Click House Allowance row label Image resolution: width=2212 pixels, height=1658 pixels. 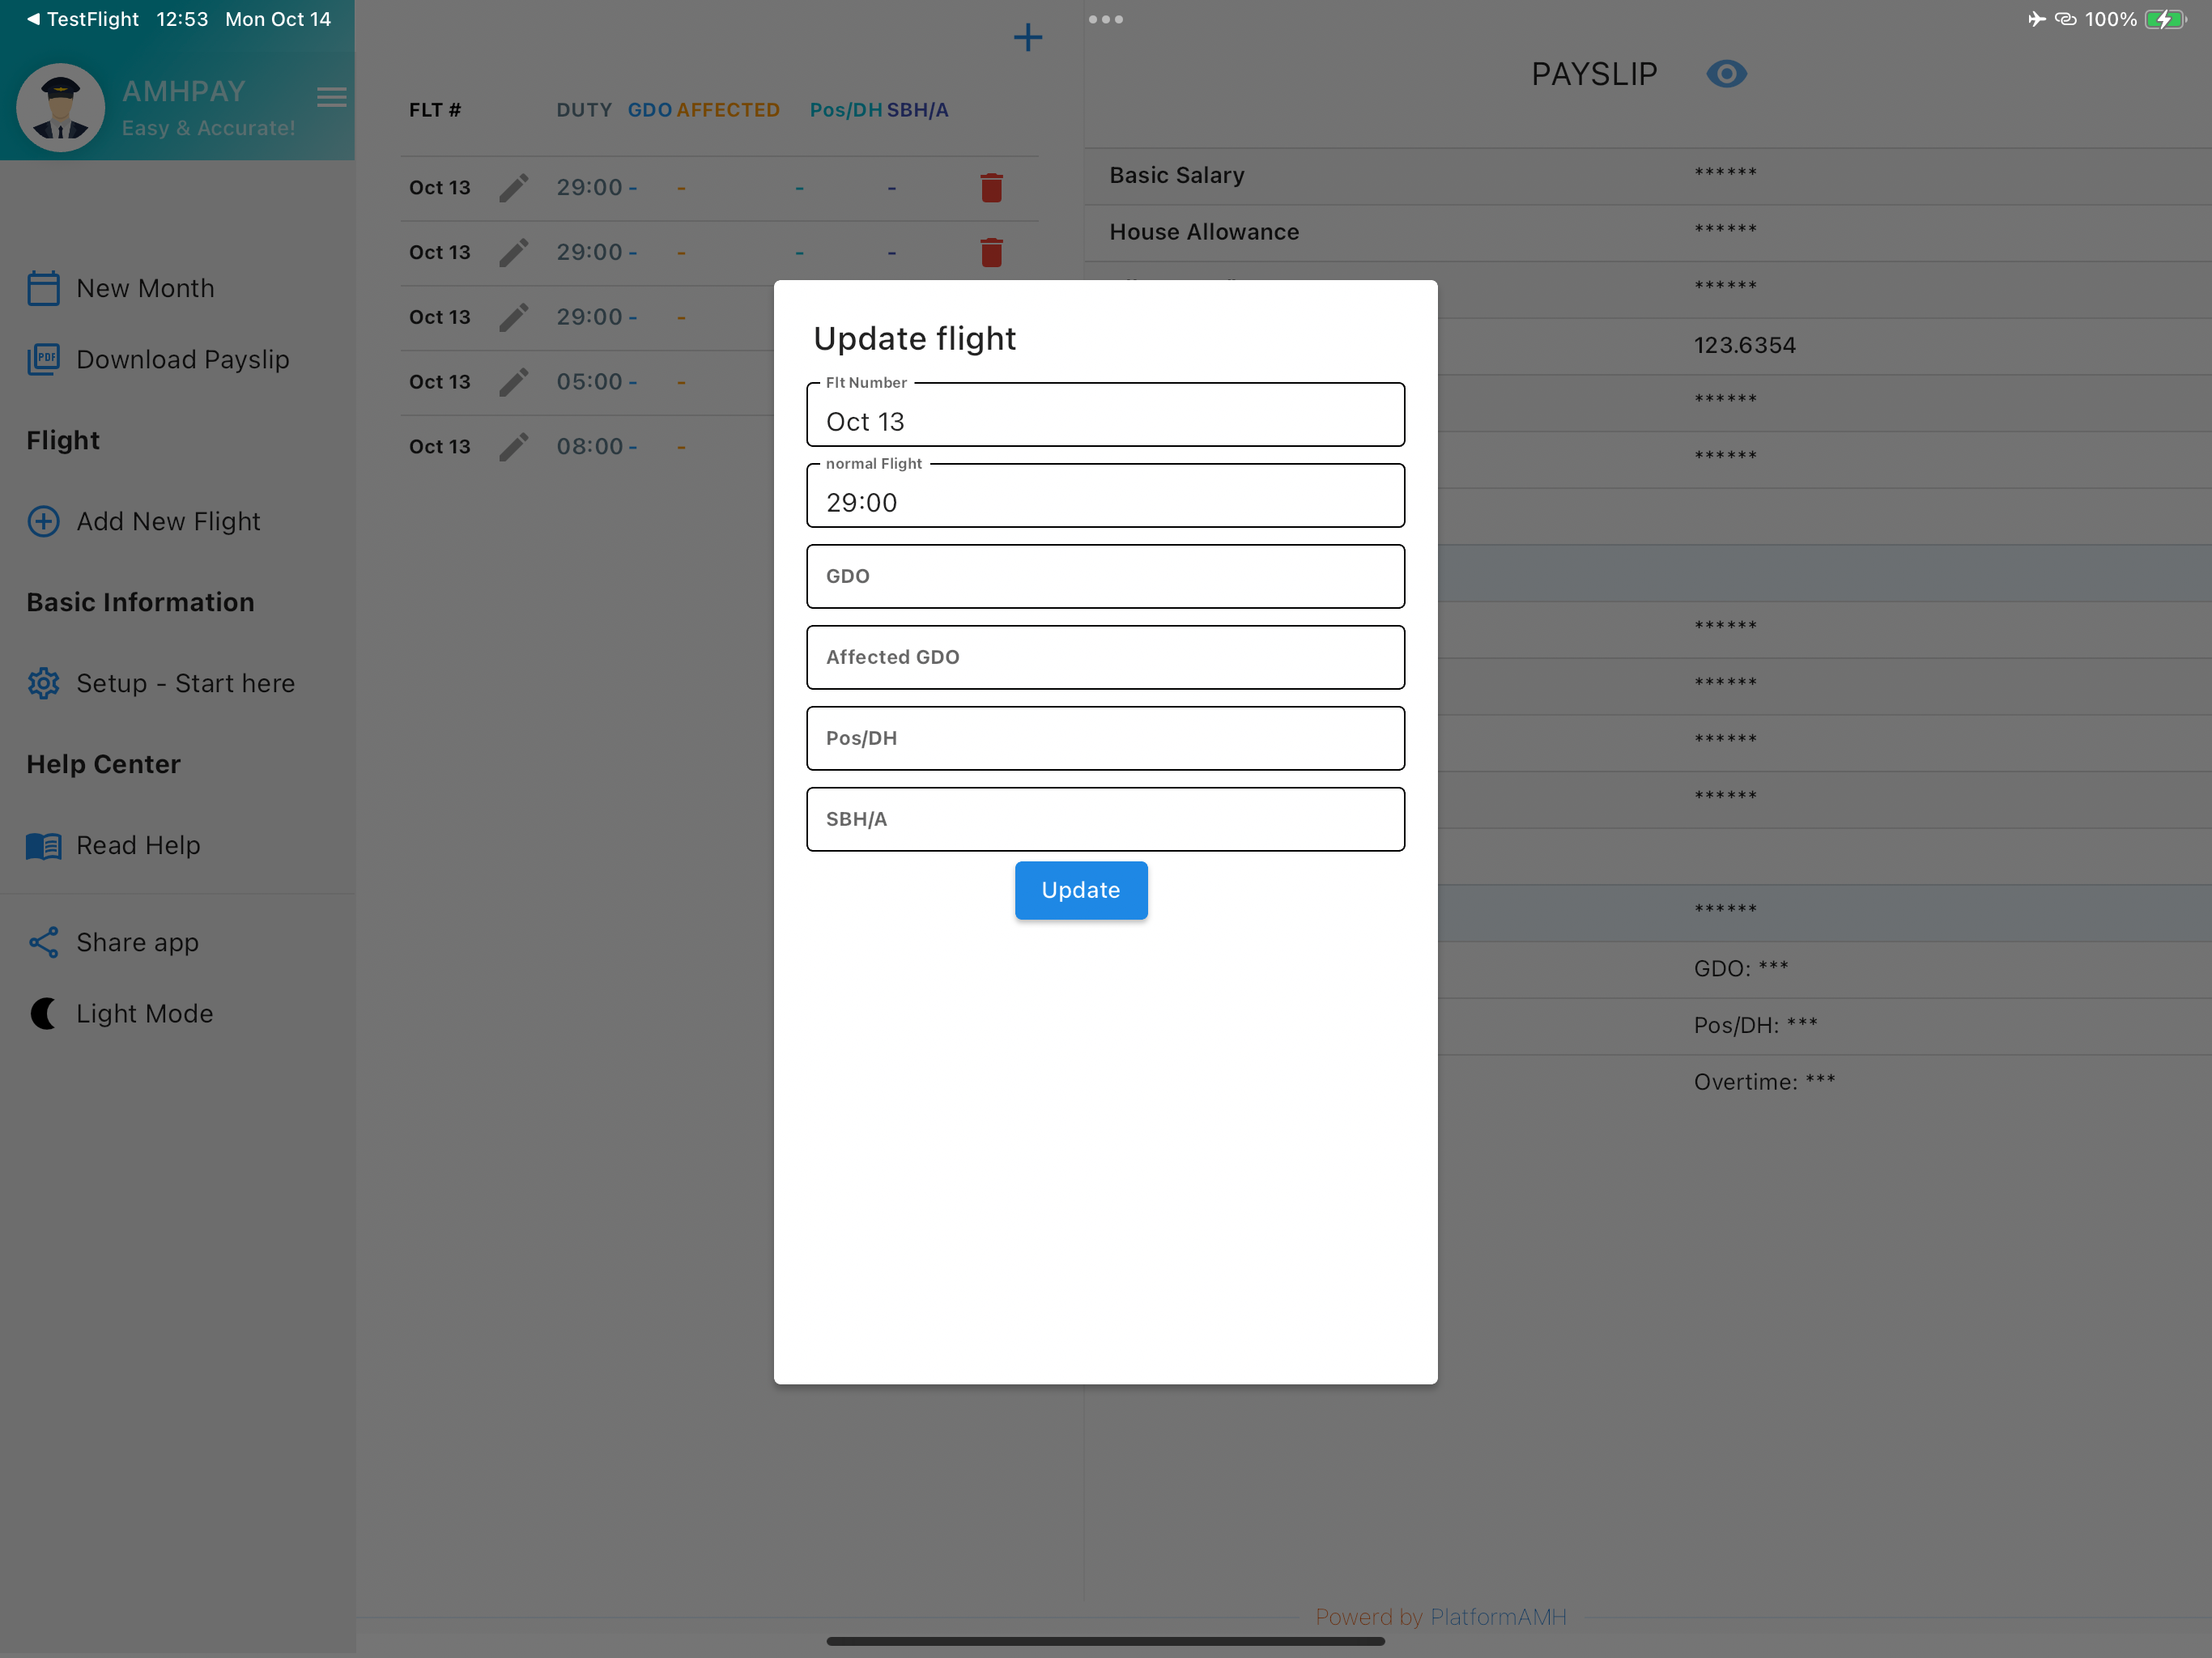pyautogui.click(x=1204, y=232)
